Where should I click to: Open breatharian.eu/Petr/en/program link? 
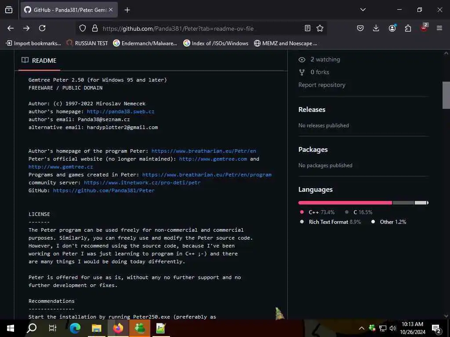click(207, 175)
